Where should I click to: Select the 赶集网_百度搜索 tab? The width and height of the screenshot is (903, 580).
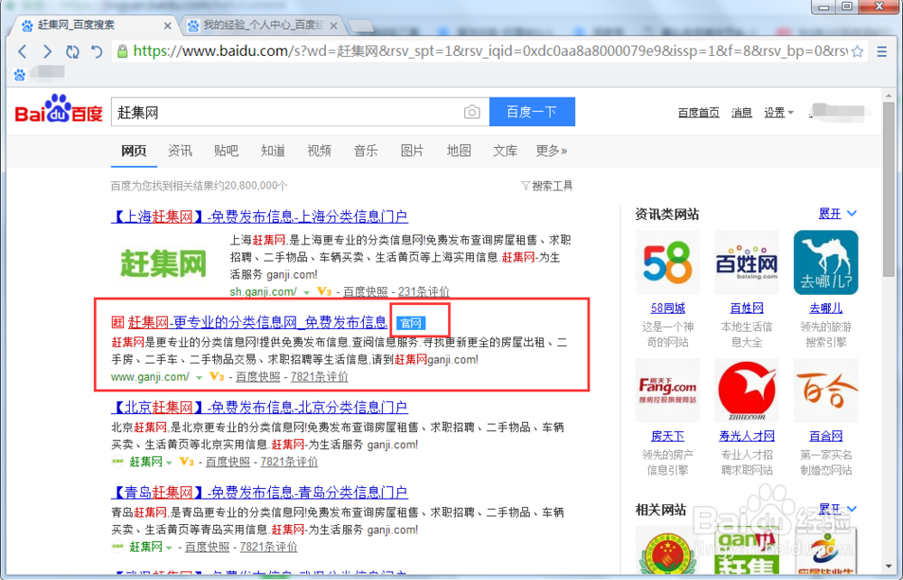point(96,24)
